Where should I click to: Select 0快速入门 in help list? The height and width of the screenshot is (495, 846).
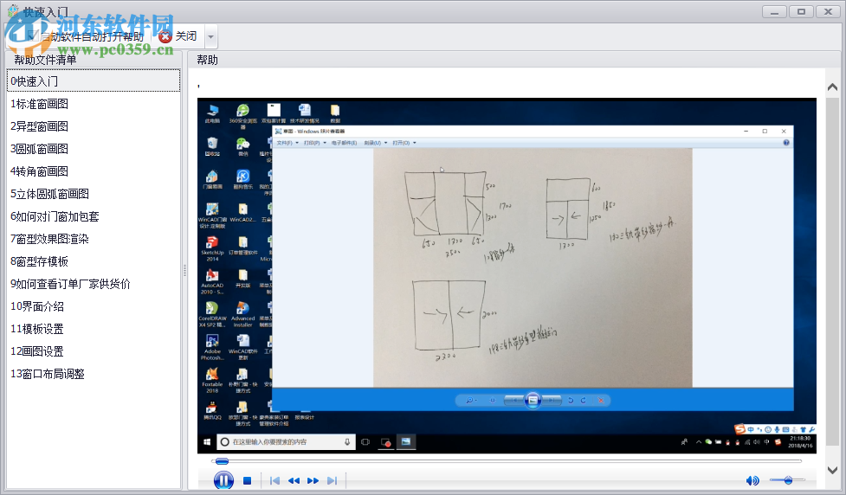[x=94, y=80]
